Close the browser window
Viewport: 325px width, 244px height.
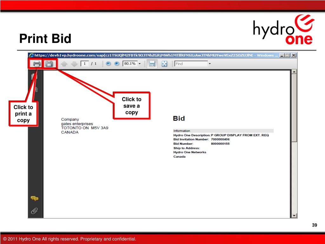[294, 55]
